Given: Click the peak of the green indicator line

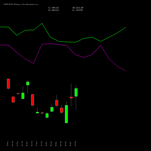Looking at the screenshot, I should 42,23.
